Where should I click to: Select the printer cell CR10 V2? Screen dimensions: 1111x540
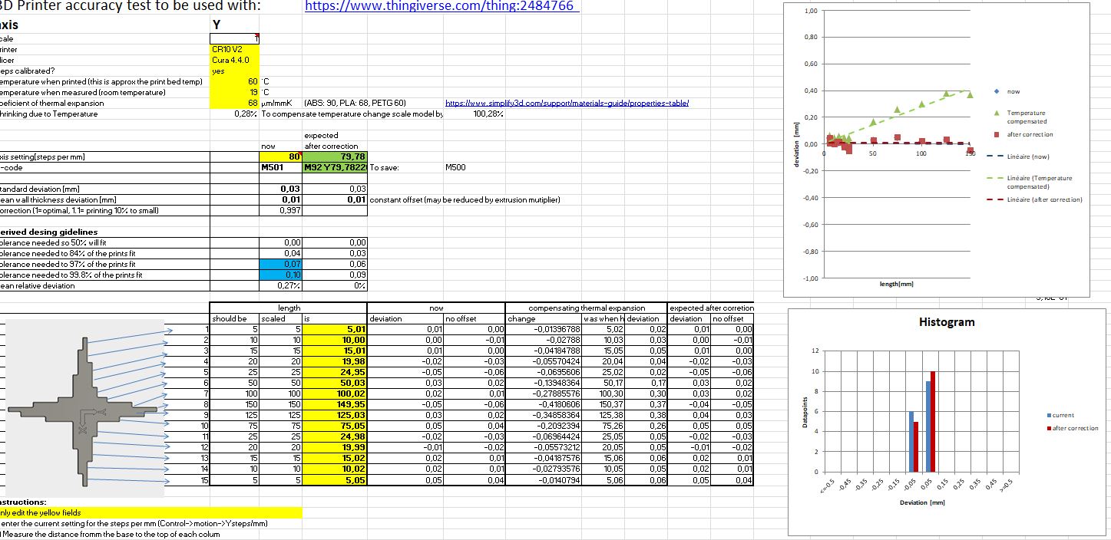click(235, 49)
